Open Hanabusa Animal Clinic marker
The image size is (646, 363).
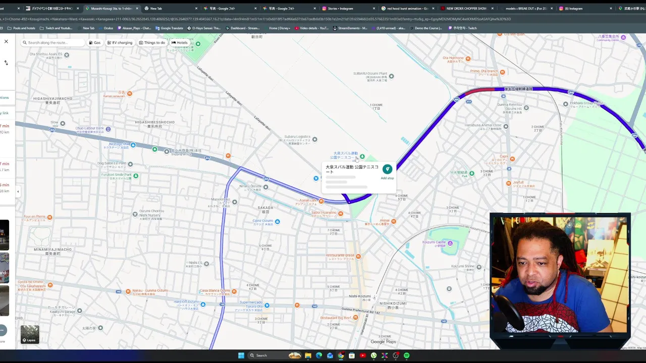click(506, 127)
